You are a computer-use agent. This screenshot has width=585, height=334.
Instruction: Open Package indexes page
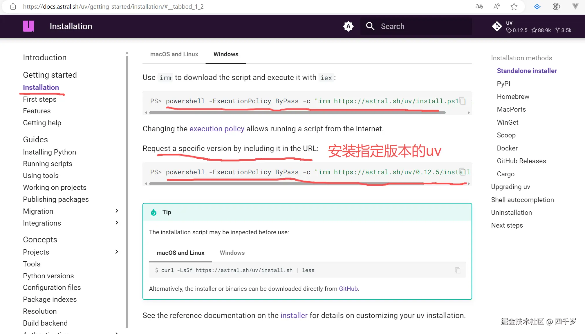[50, 299]
